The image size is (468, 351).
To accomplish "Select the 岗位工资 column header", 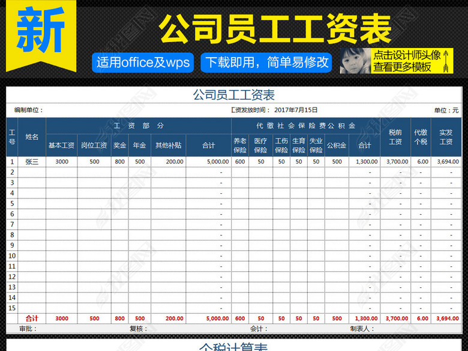I will [x=94, y=145].
